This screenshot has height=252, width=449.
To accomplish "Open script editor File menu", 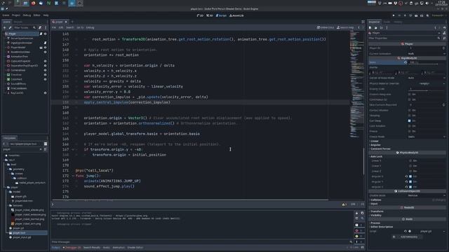I will pyautogui.click(x=54, y=28).
